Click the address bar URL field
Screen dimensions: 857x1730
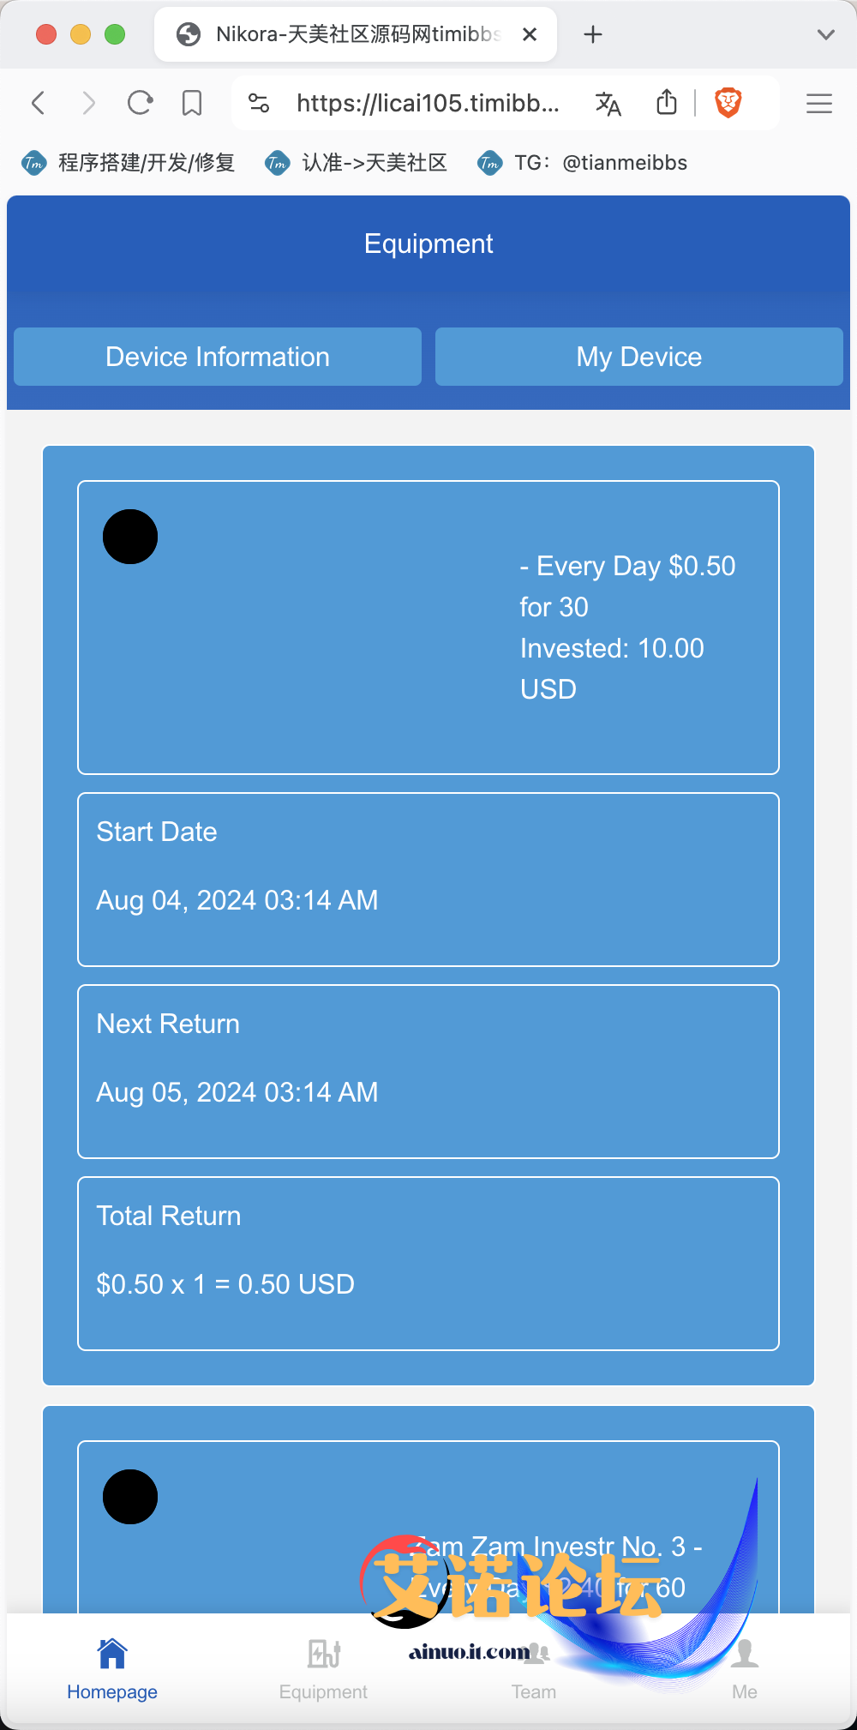coord(428,104)
